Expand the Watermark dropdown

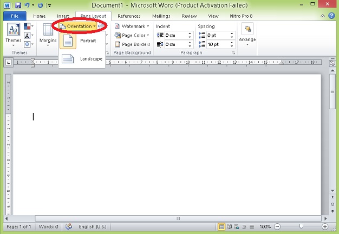click(x=132, y=26)
